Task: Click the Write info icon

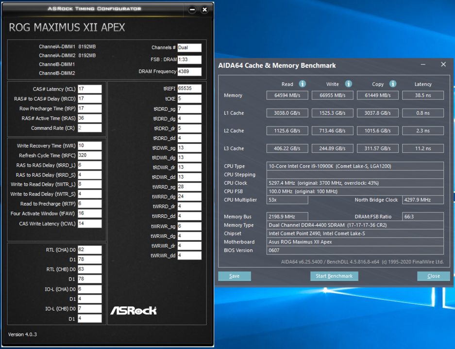Action: tap(349, 84)
